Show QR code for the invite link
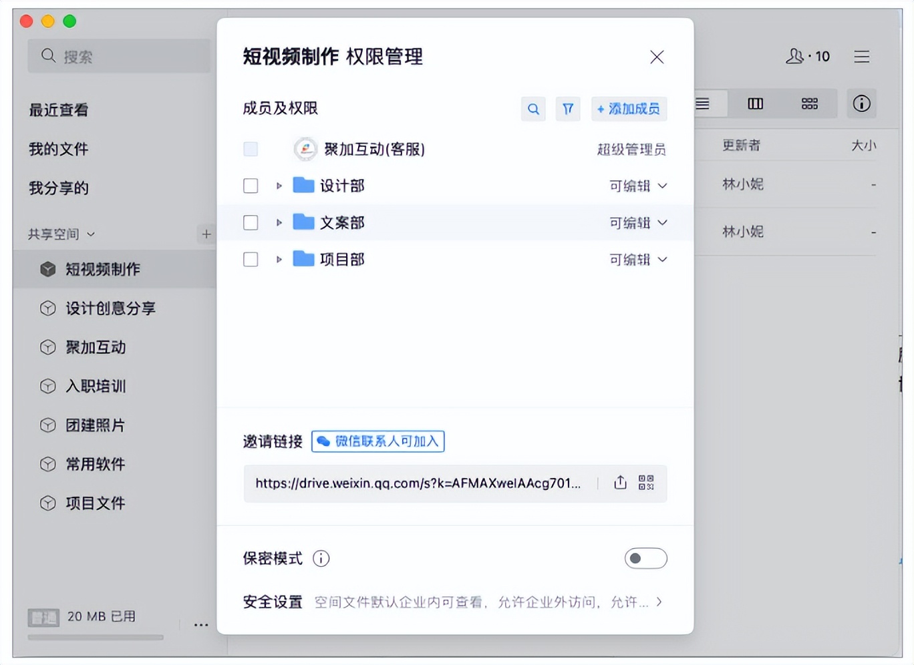 click(645, 483)
